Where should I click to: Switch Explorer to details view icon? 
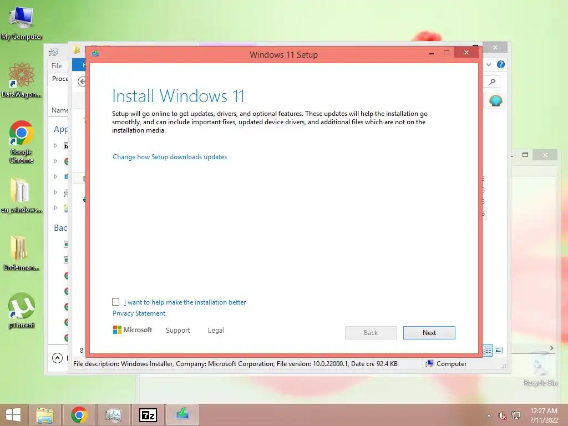pos(487,350)
